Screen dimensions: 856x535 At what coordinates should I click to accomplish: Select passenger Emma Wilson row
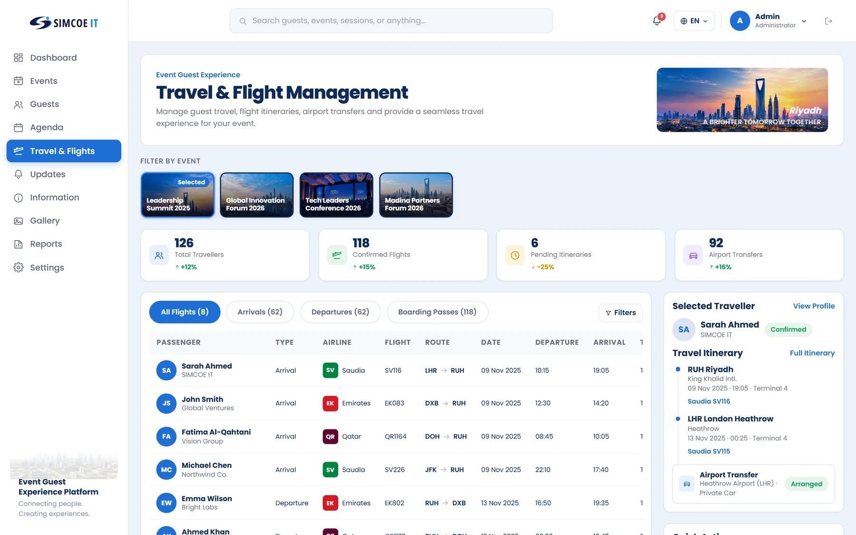396,503
